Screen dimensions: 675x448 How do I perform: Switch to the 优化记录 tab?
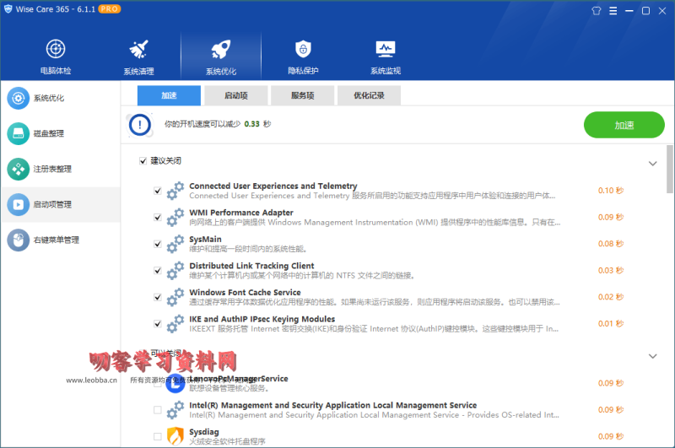[369, 95]
